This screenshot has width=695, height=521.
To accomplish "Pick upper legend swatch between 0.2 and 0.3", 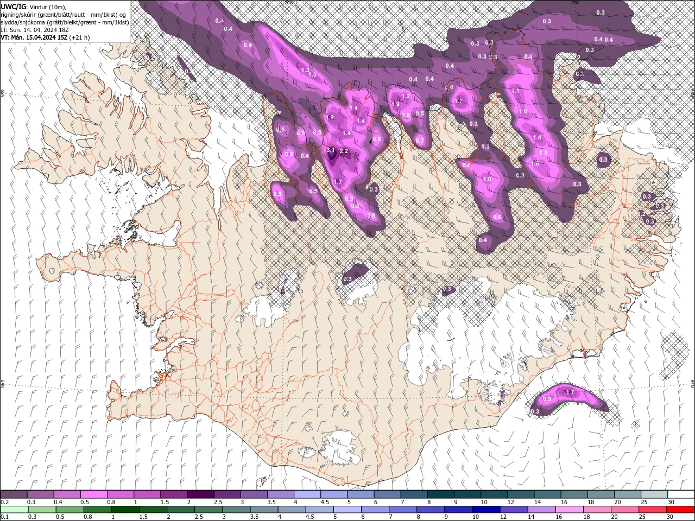I will coord(14,494).
